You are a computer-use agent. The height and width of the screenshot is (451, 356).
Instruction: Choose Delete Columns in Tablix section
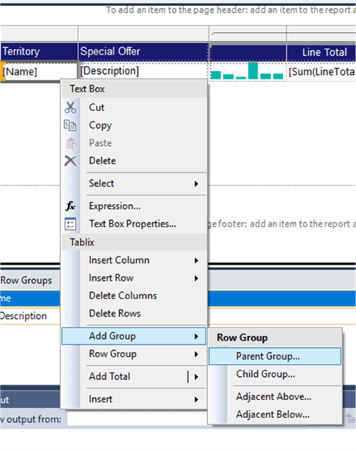click(134, 296)
